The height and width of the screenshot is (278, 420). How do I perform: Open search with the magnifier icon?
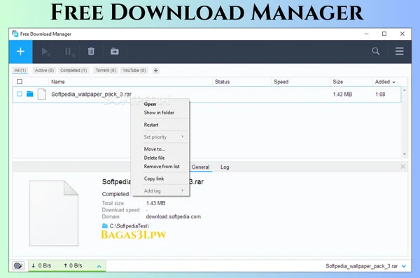375,51
